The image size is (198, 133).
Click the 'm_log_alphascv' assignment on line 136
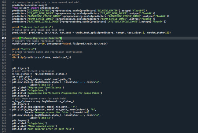coord(43,101)
